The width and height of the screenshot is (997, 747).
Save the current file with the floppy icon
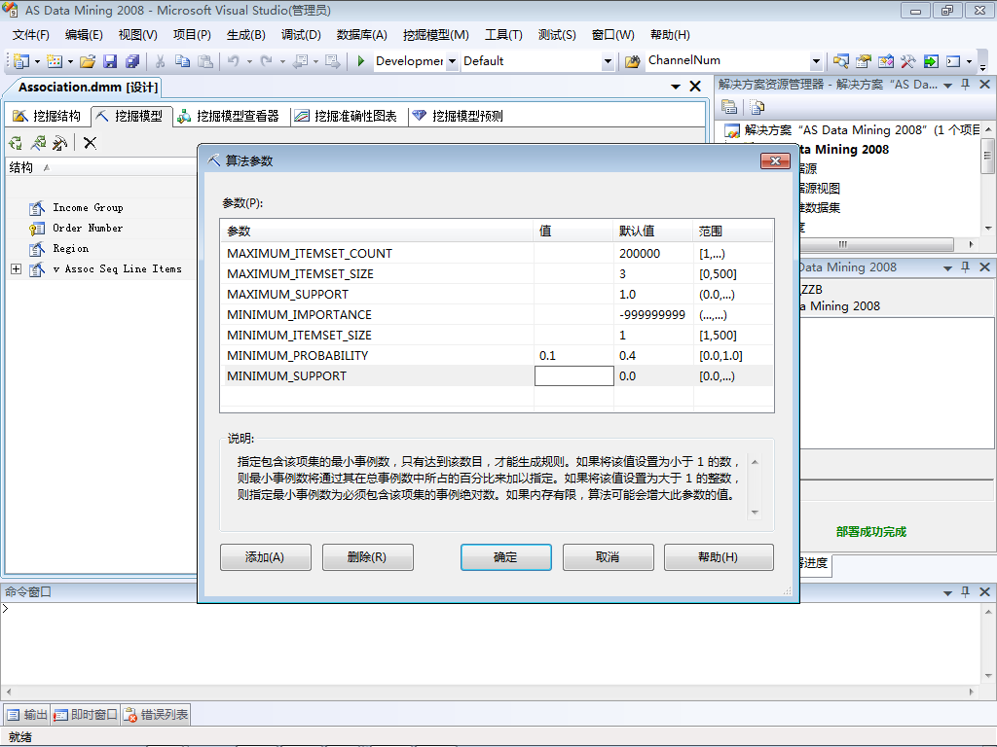(x=110, y=61)
